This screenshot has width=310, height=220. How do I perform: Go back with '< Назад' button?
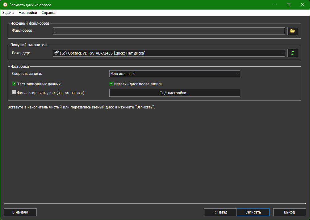(x=220, y=212)
